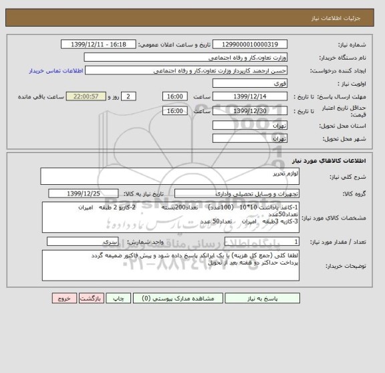Click the label ایجاد کننده درخواست

pyautogui.click(x=338, y=71)
